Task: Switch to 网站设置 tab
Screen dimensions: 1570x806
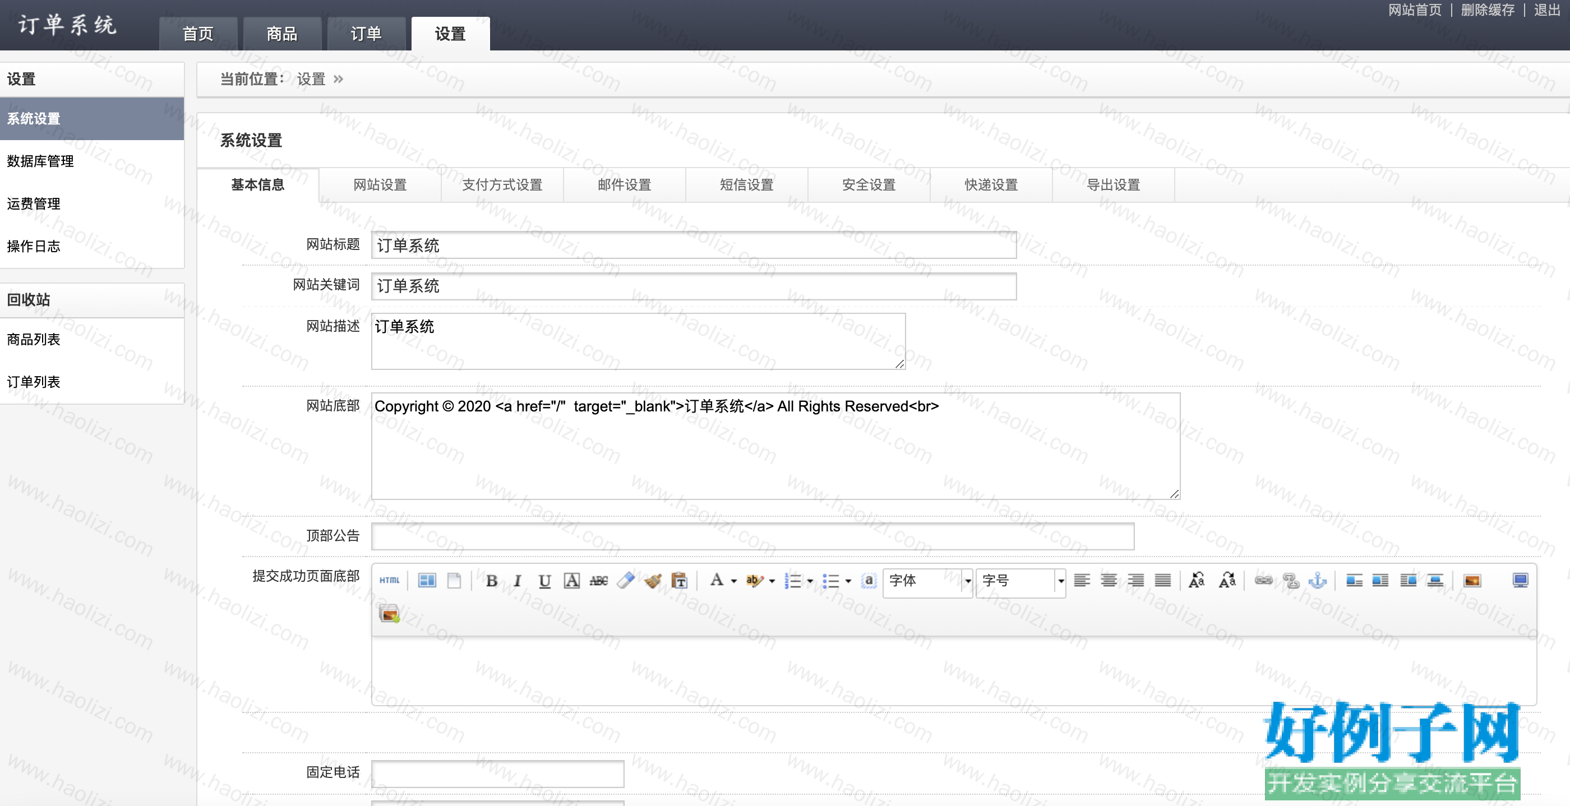Action: [380, 184]
